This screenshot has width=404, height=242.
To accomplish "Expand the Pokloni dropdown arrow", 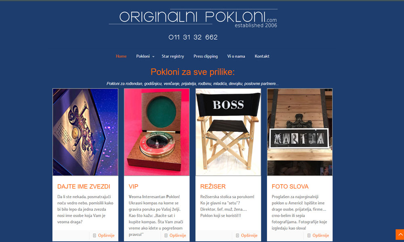I will click(153, 56).
